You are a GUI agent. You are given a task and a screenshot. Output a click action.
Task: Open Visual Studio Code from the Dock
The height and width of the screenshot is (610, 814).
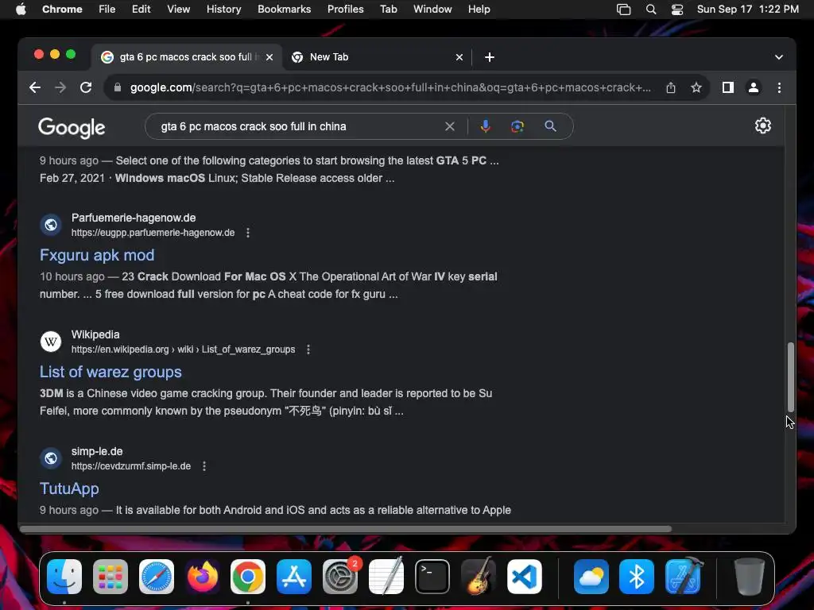[525, 577]
